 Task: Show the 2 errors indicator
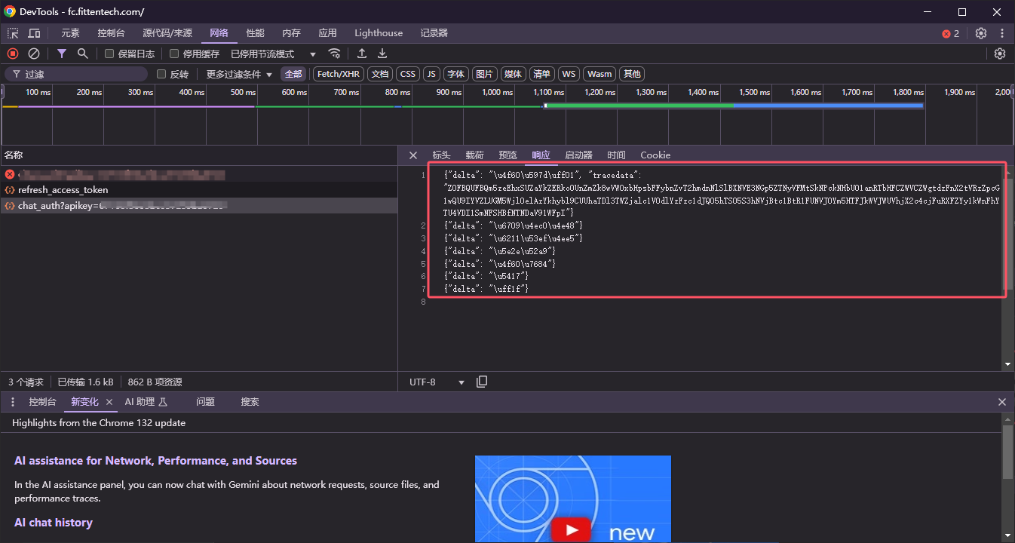951,33
